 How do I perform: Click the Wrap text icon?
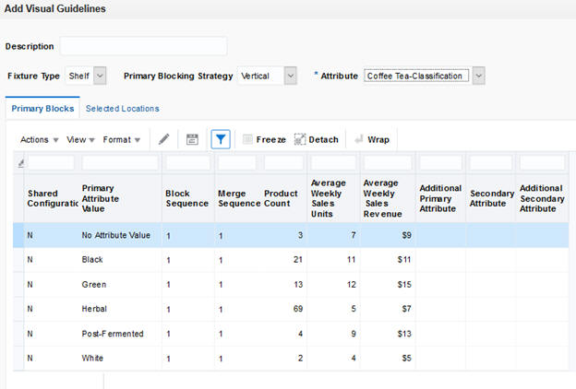click(x=359, y=139)
